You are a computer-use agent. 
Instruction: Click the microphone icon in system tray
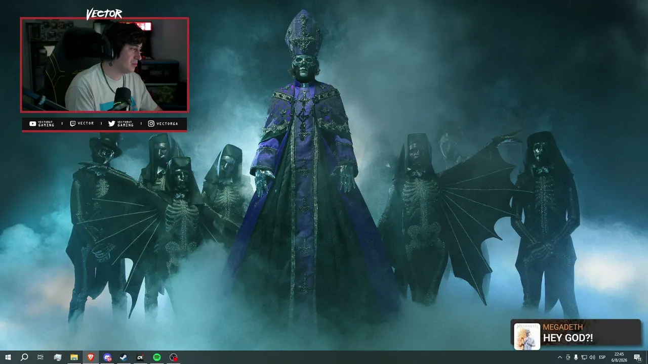pos(576,357)
